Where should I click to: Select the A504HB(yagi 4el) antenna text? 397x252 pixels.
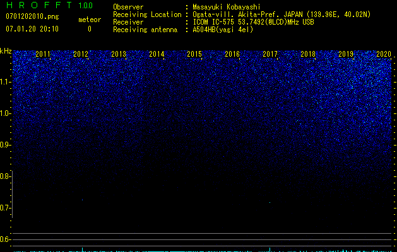point(223,30)
